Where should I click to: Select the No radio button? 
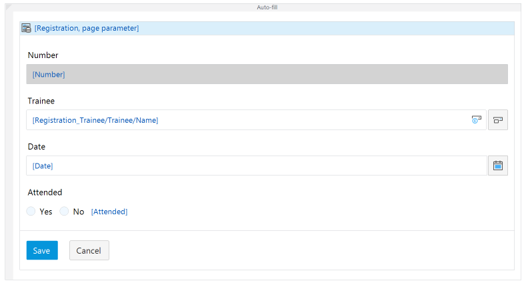pyautogui.click(x=64, y=211)
